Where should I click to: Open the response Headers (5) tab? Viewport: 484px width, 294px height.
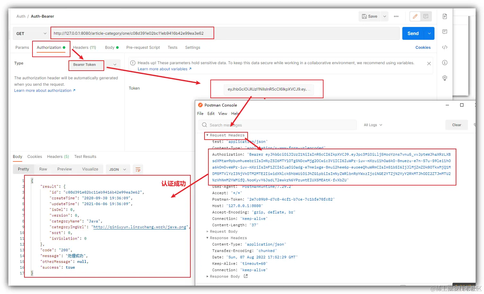tap(58, 157)
